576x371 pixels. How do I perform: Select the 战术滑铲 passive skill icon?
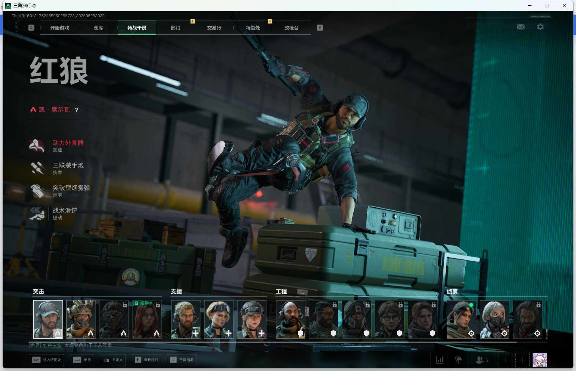point(37,213)
